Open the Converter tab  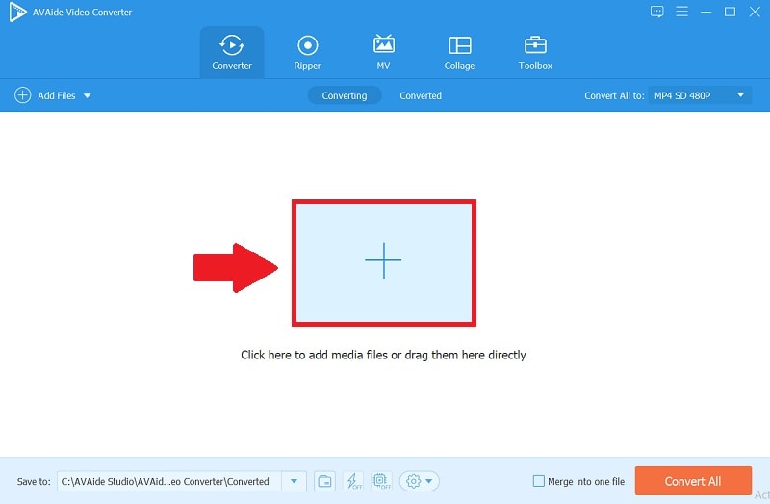coord(232,52)
